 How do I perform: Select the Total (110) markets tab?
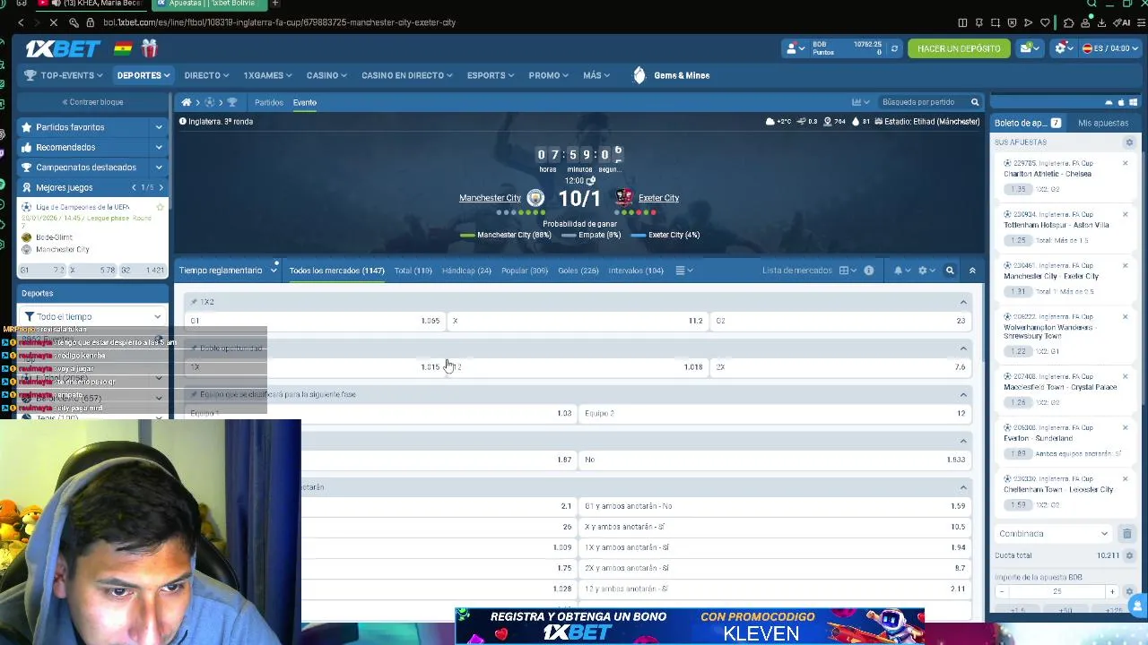pyautogui.click(x=413, y=271)
